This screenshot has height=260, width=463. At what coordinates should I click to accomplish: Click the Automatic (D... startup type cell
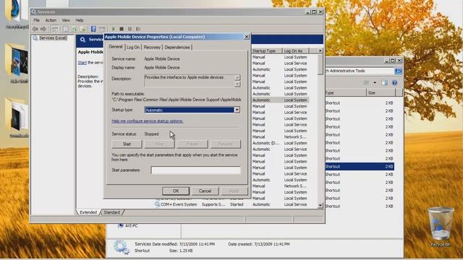pyautogui.click(x=266, y=143)
